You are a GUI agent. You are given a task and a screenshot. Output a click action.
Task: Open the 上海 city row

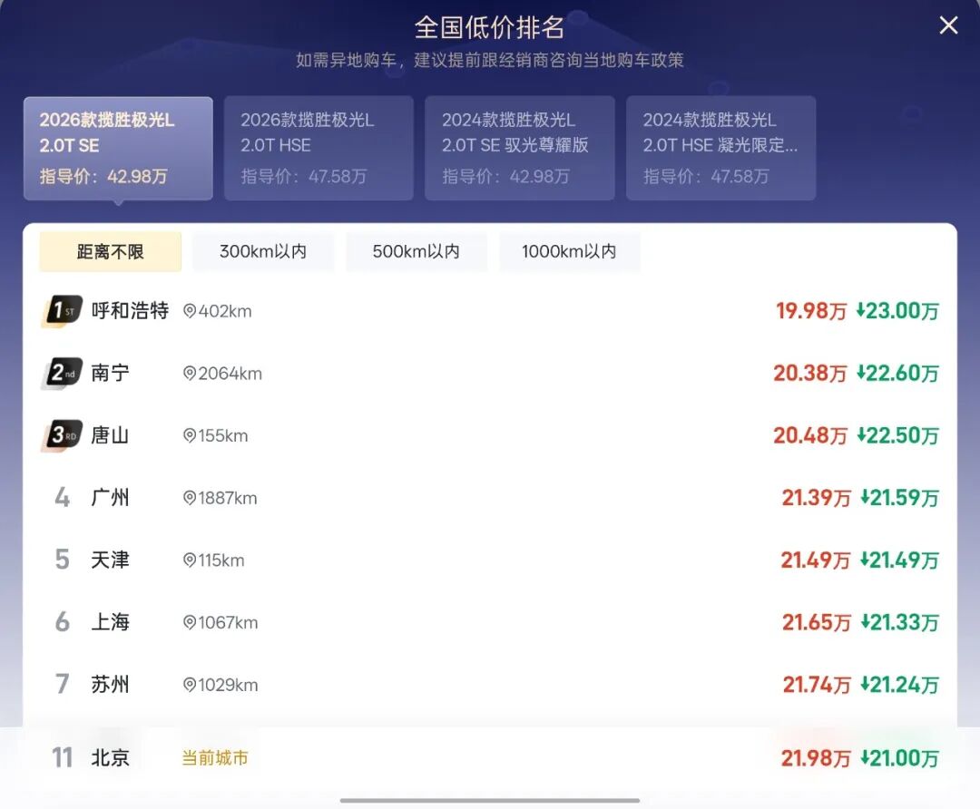(490, 622)
